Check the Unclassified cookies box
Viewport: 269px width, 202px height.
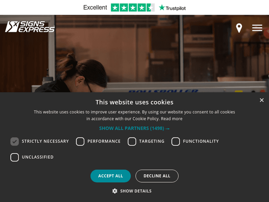coord(15,157)
